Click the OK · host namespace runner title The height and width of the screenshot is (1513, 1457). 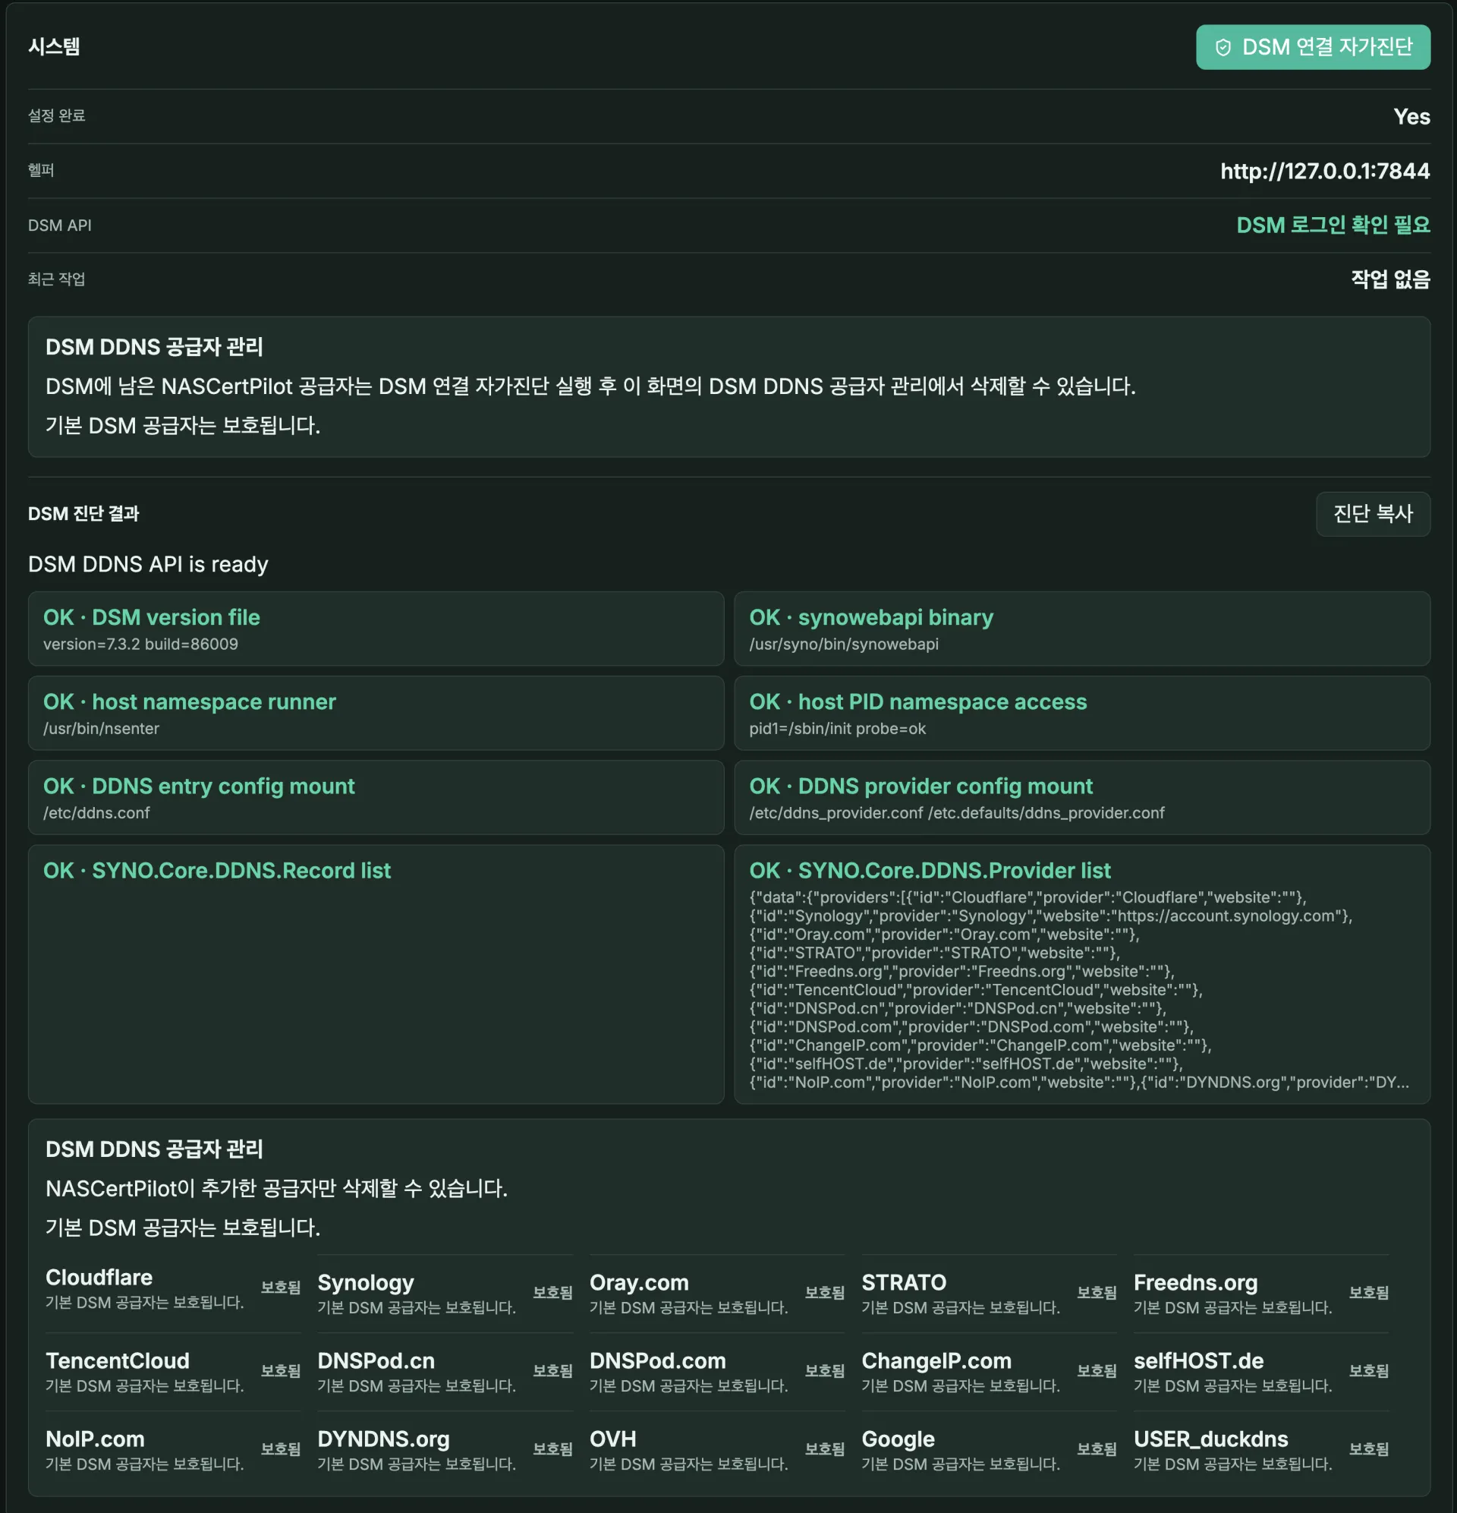tap(190, 701)
